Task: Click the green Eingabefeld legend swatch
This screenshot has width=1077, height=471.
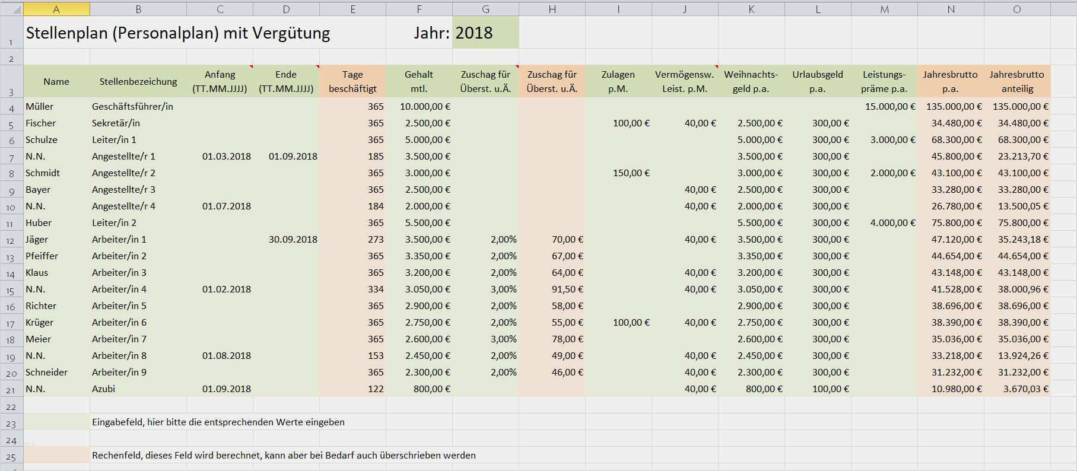Action: pyautogui.click(x=56, y=422)
